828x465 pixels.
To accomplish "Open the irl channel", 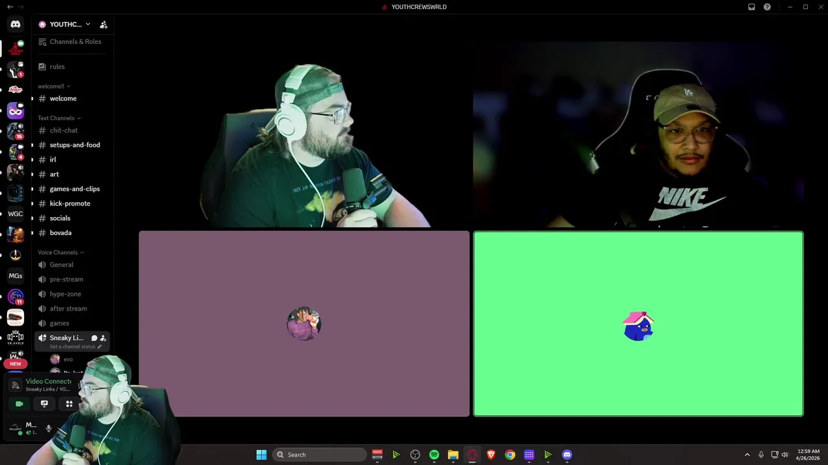I will point(72,160).
